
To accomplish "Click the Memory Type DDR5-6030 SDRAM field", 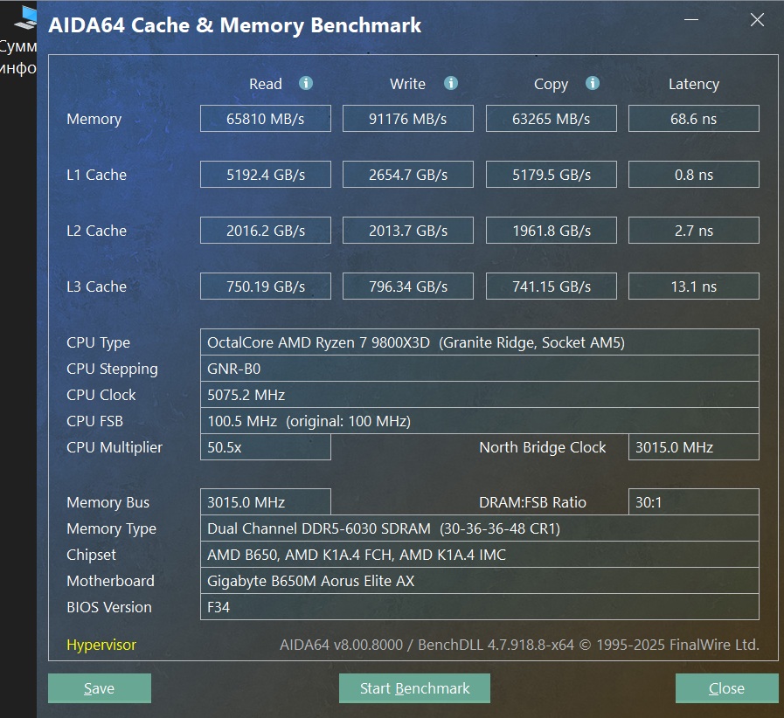I will click(480, 528).
